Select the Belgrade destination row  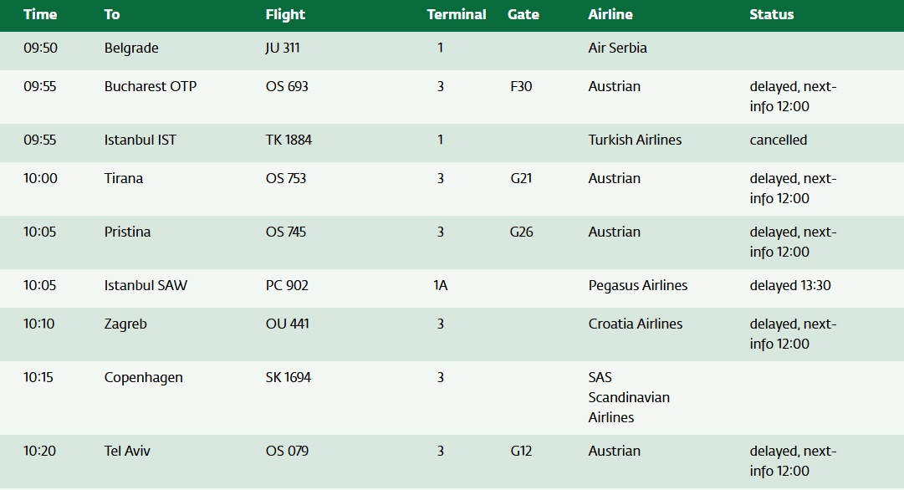coord(131,48)
